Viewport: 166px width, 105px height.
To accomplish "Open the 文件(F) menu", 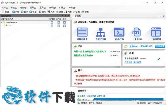I will tap(5, 7).
